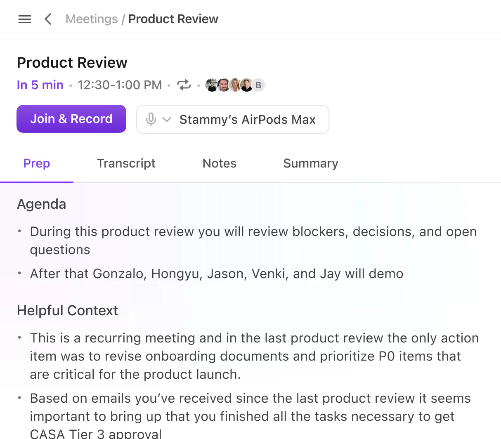
Task: Select the Prep tab
Action: [37, 163]
